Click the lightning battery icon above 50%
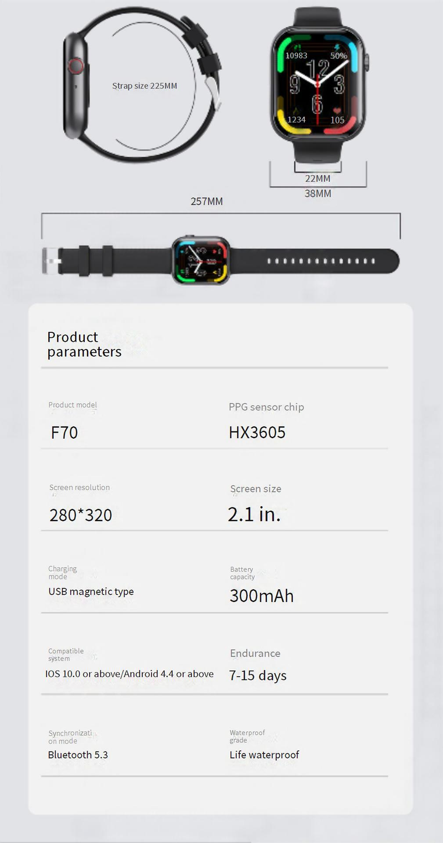 (337, 47)
